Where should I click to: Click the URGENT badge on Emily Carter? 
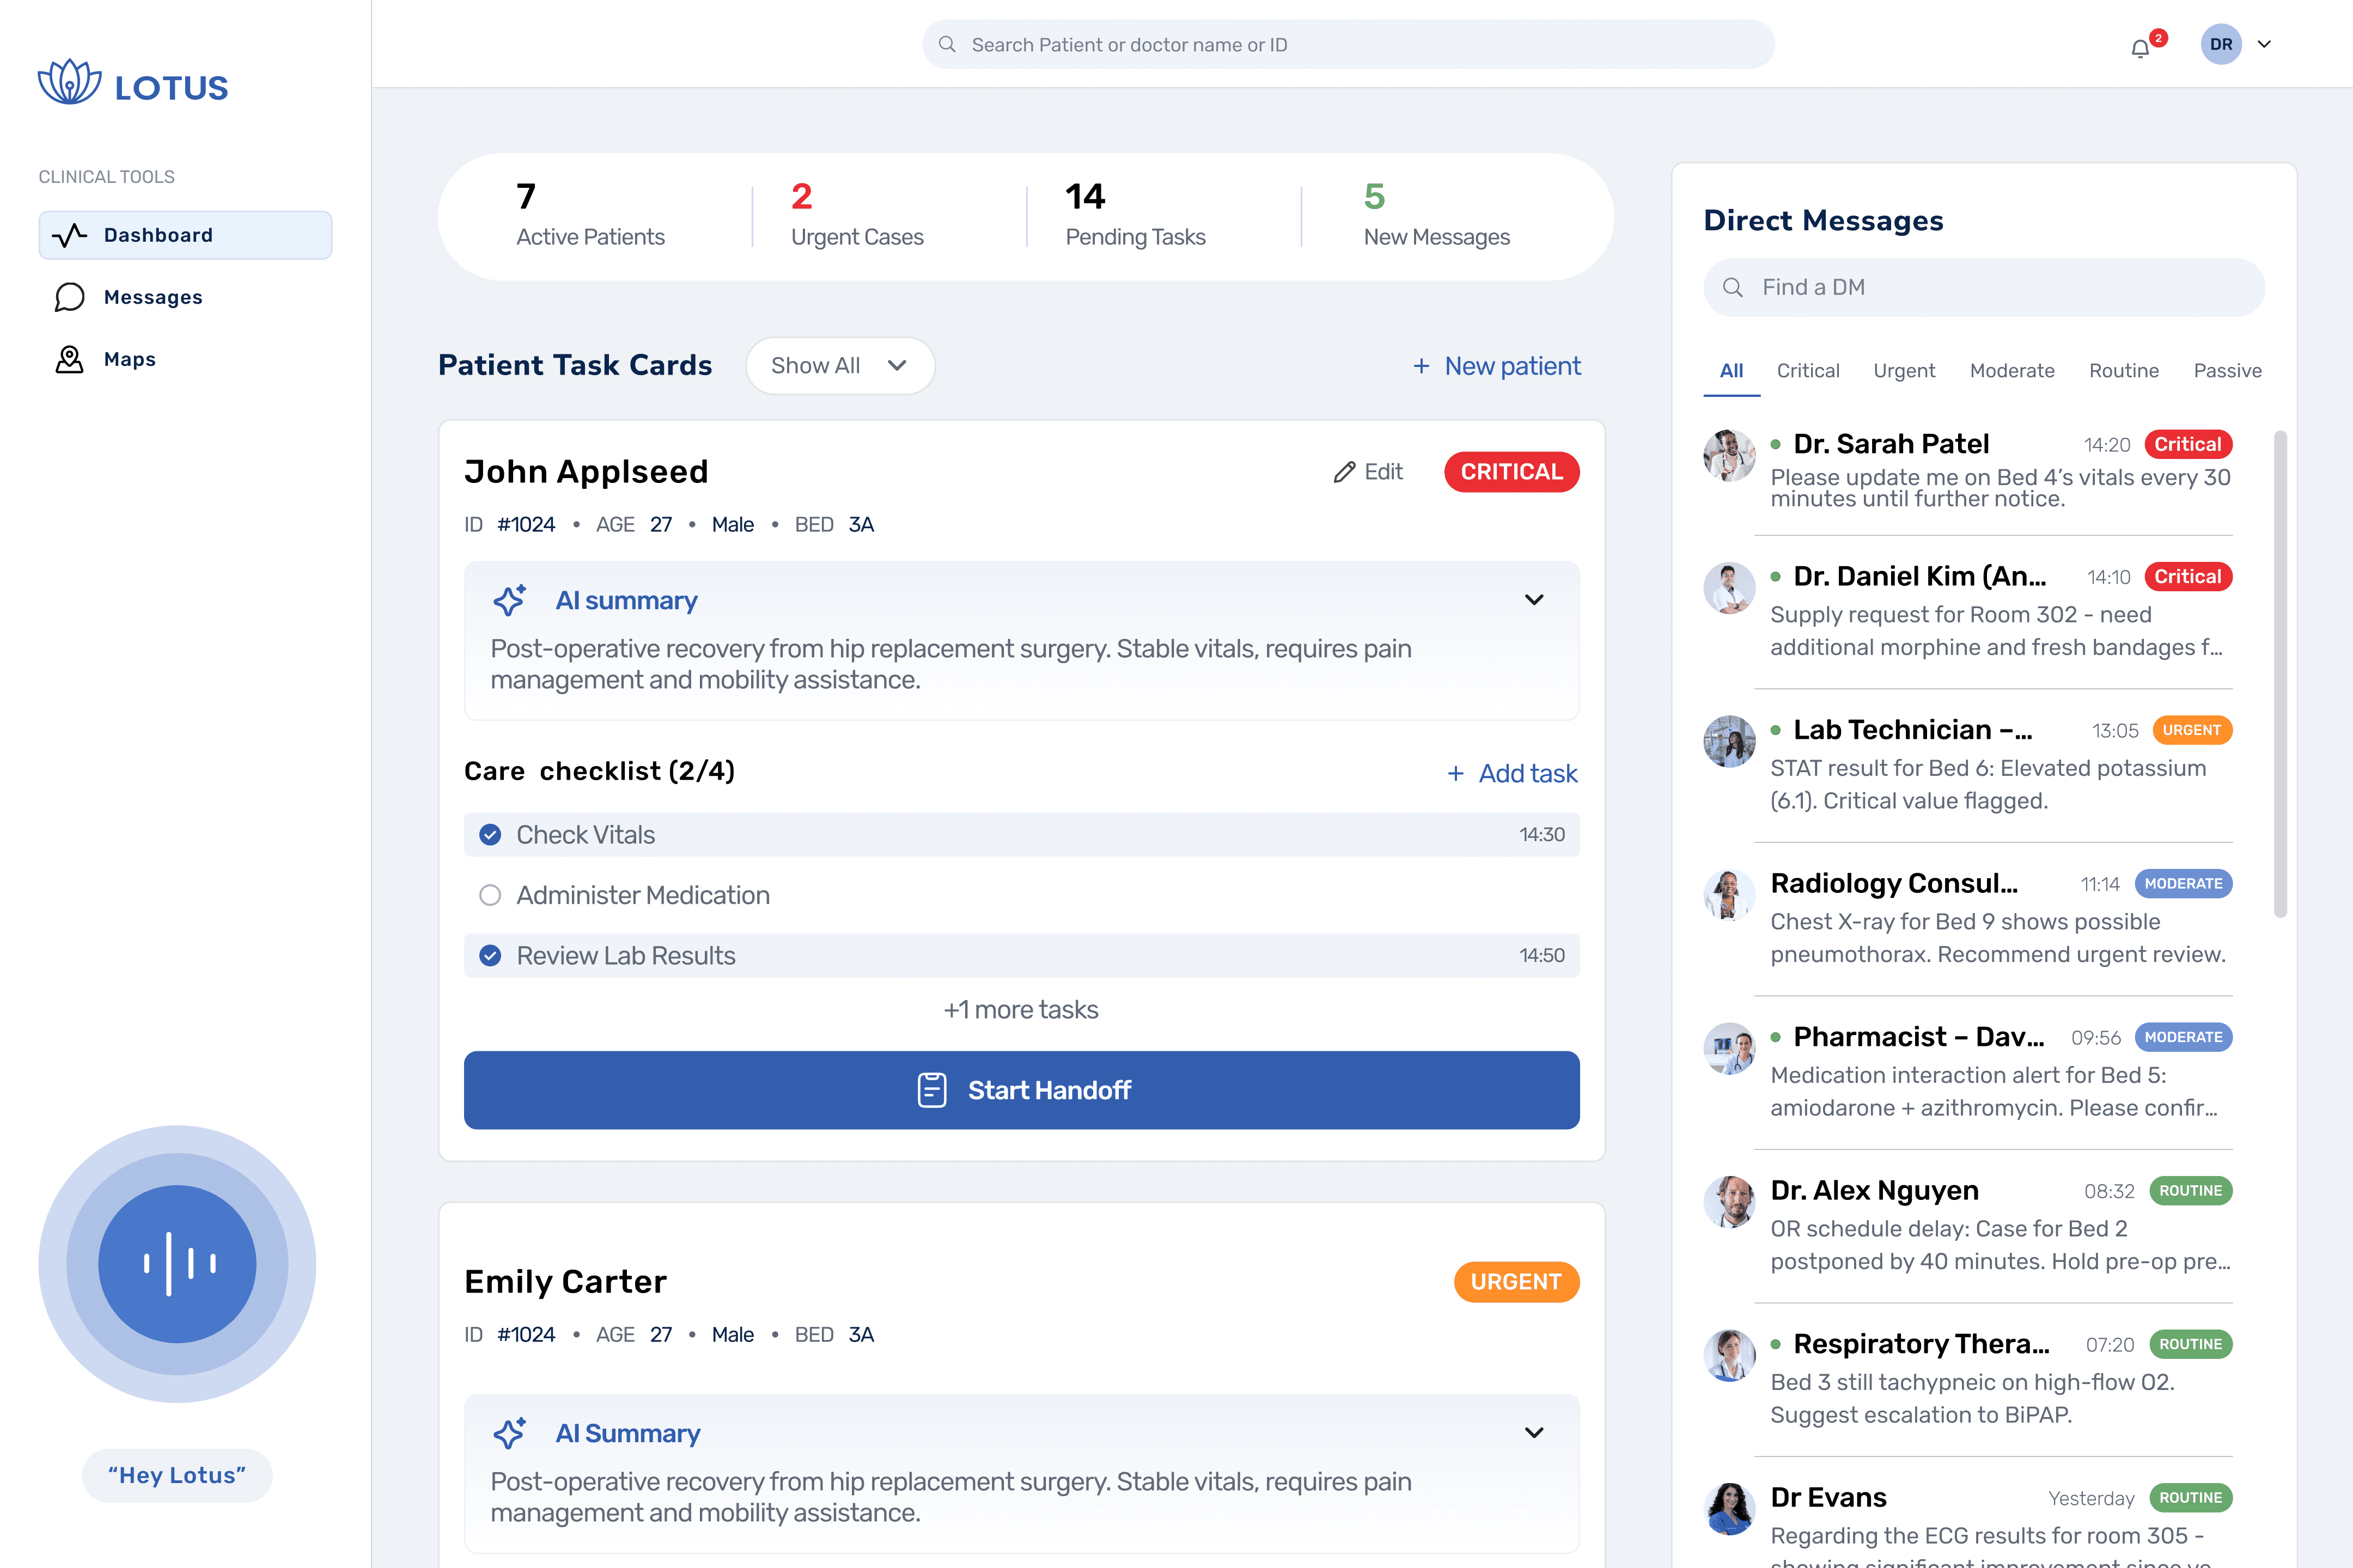[1516, 1282]
